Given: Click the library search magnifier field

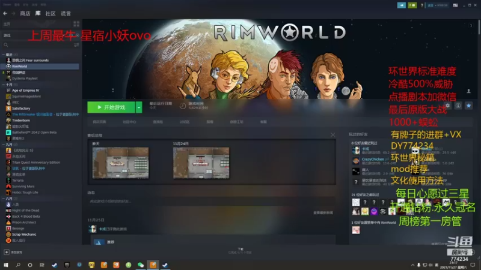Looking at the screenshot, I should coord(6,45).
